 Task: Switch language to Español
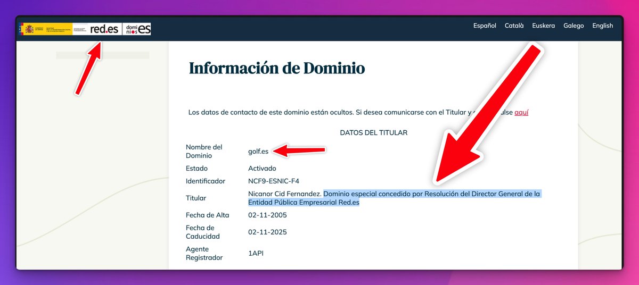(485, 26)
